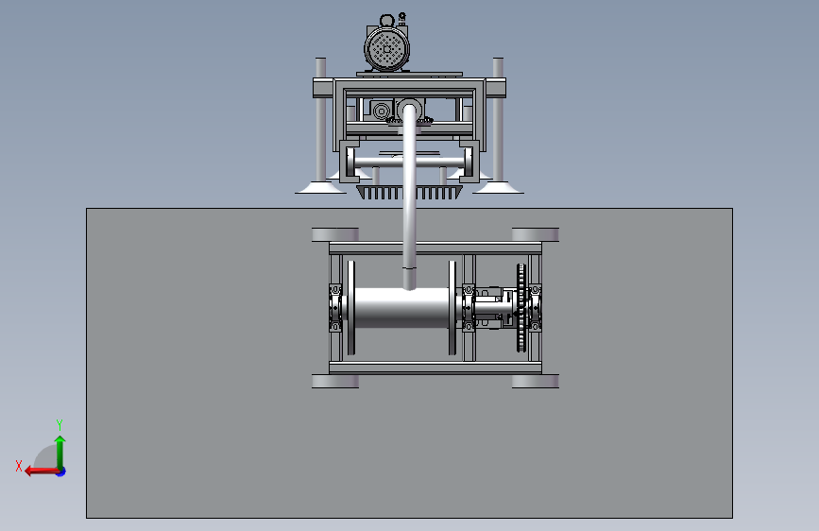
Task: Select the lower-right foot pad of winch frame
Action: click(x=536, y=381)
